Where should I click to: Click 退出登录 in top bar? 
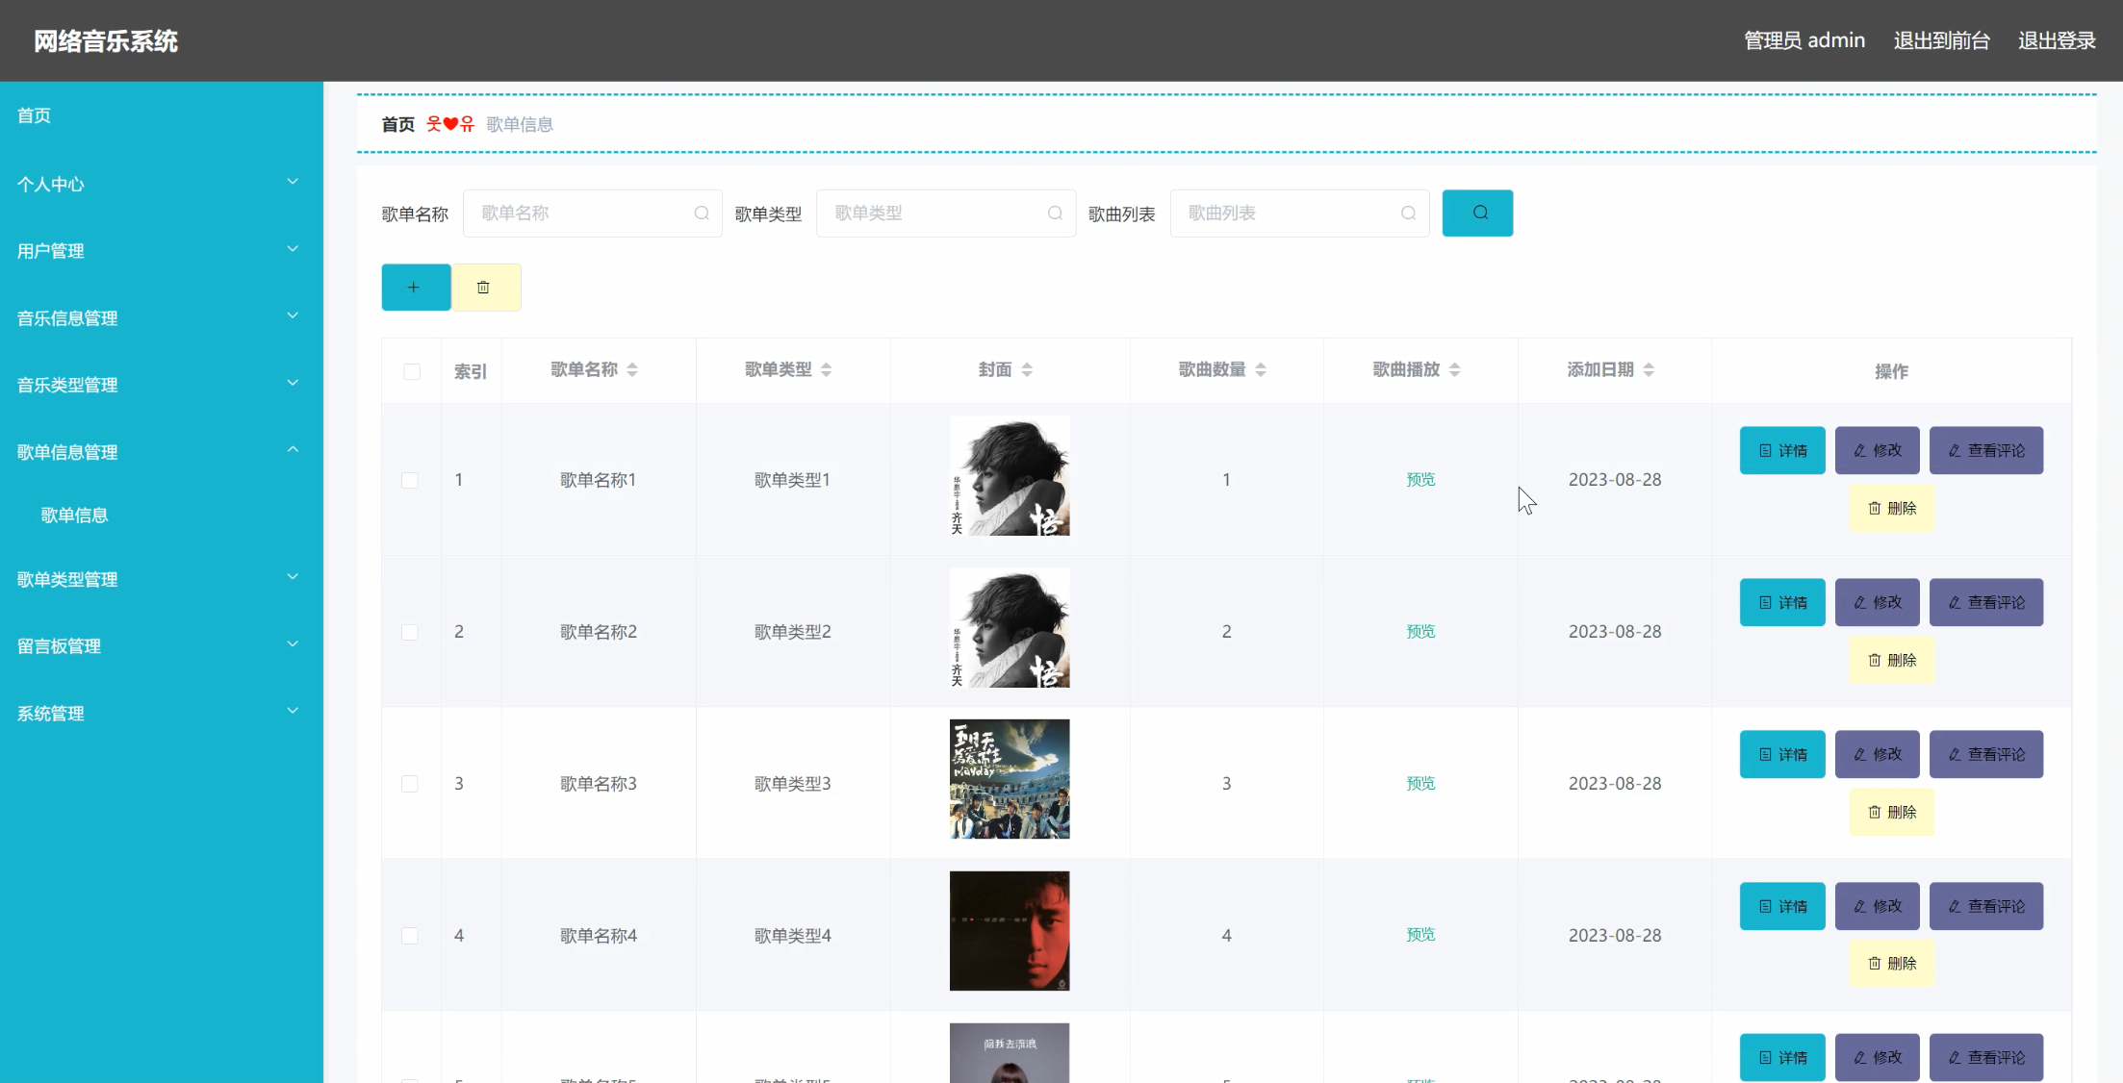click(2056, 40)
